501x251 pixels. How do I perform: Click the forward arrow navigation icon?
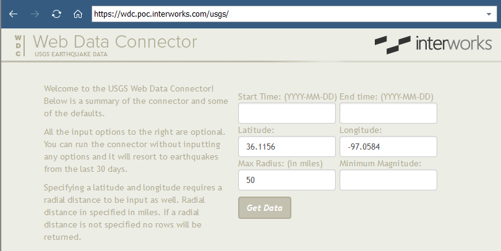(x=35, y=14)
